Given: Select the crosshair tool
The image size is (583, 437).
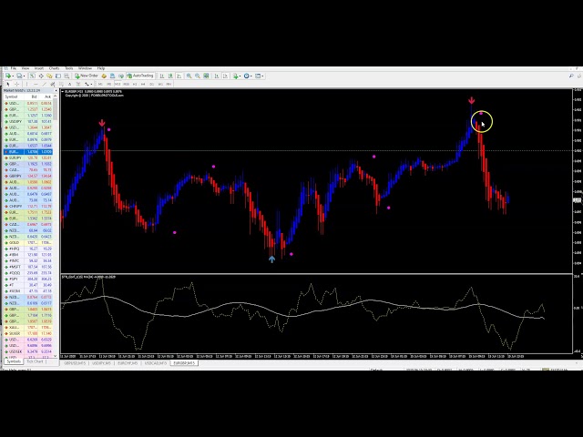Looking at the screenshot, I should [x=18, y=84].
